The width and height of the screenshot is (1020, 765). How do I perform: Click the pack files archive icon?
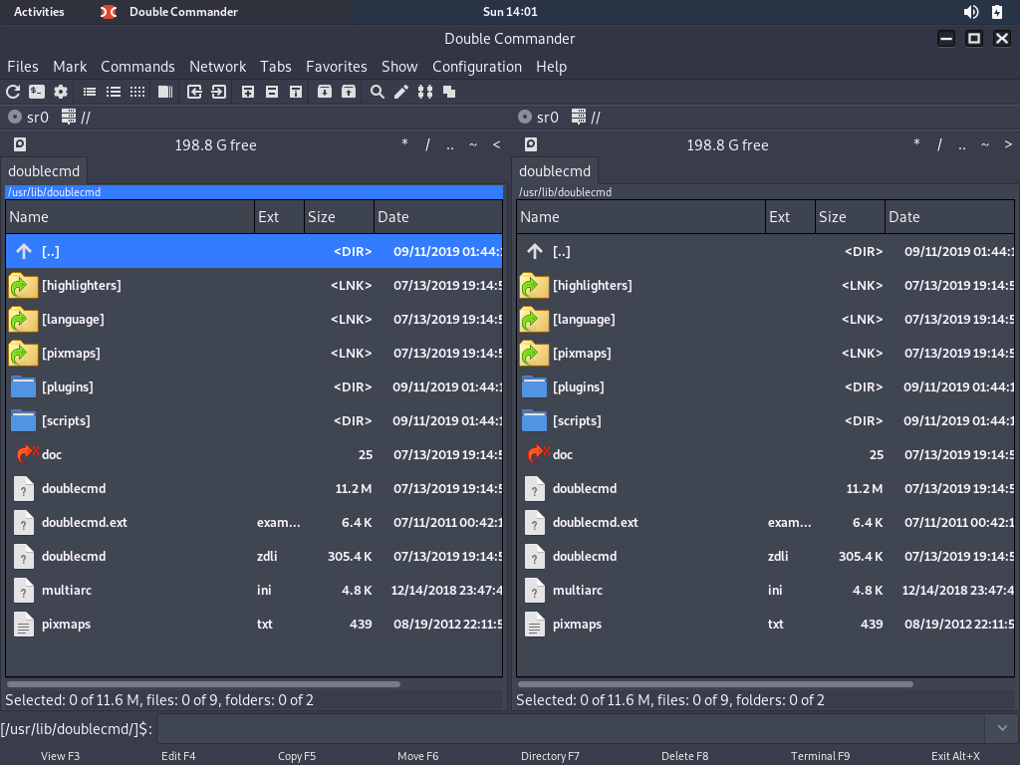pos(325,92)
